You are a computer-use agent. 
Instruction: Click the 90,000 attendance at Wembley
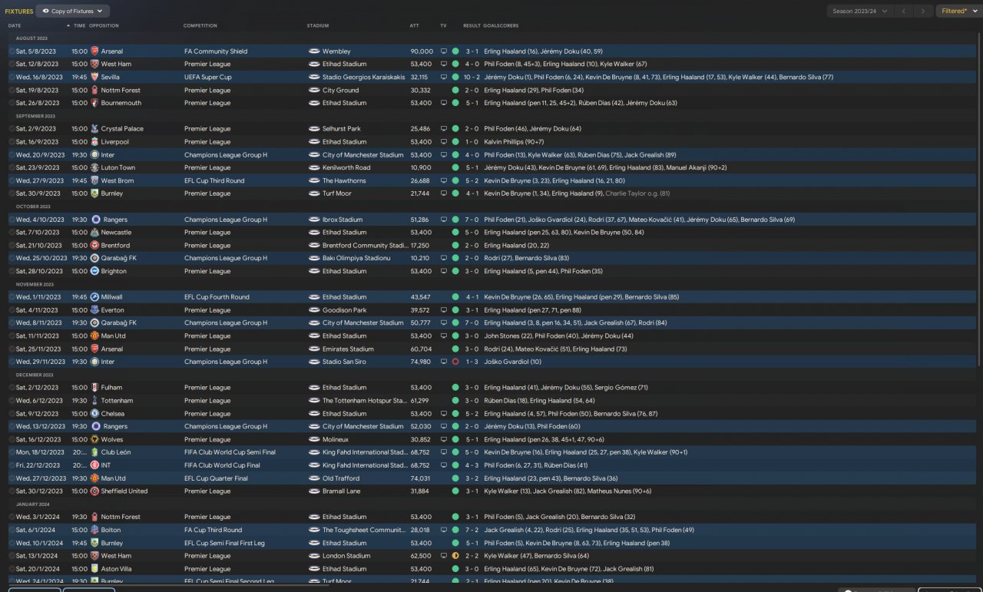point(422,51)
